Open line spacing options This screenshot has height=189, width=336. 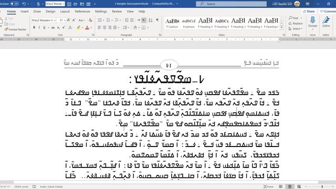pos(125,27)
